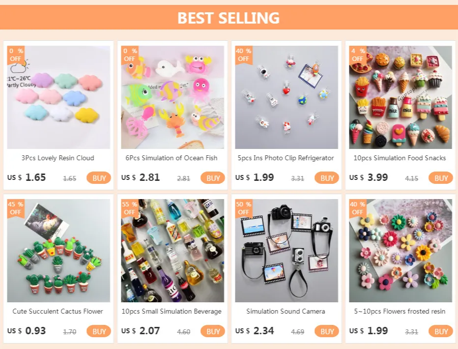Open the succulent cactus magnets image
Viewport: 458px width, 349px height.
click(x=58, y=251)
